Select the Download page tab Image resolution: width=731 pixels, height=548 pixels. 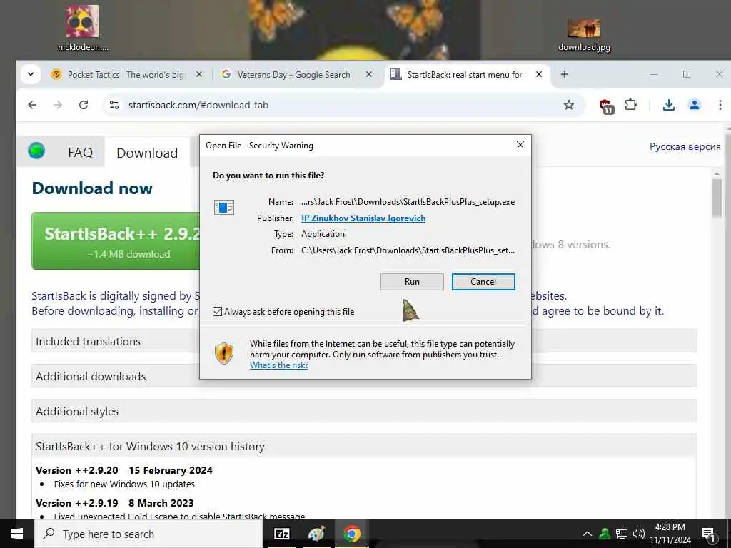pos(147,153)
